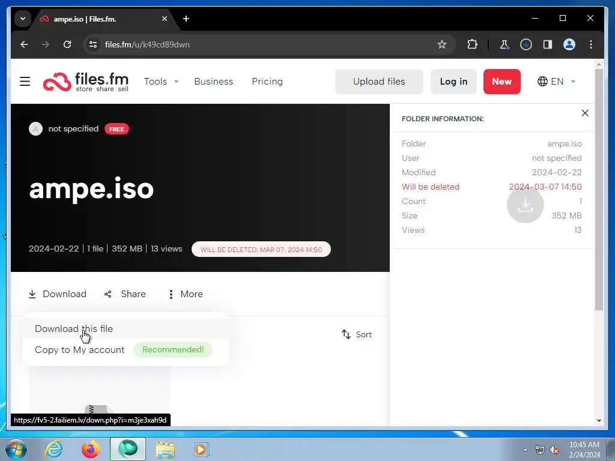The width and height of the screenshot is (615, 461).
Task: Open Chrome Labs flask icon
Action: pos(504,44)
